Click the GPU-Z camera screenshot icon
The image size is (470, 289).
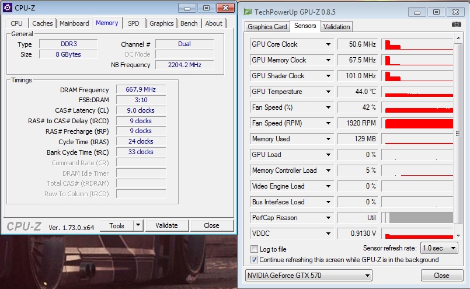(x=456, y=25)
